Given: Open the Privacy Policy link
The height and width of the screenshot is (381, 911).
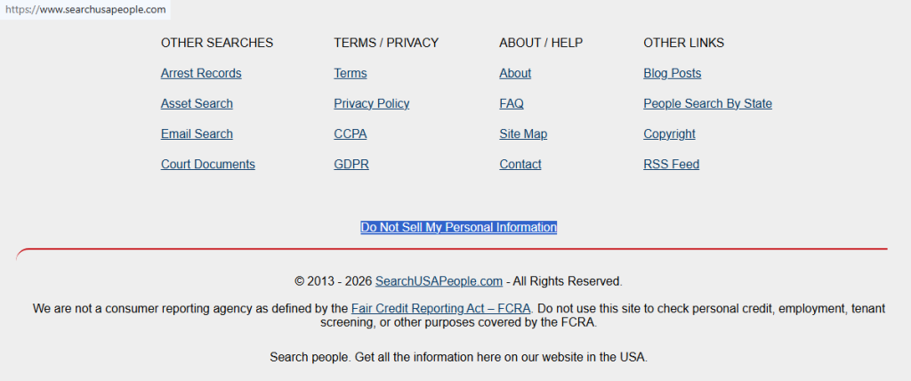Looking at the screenshot, I should click(x=372, y=103).
